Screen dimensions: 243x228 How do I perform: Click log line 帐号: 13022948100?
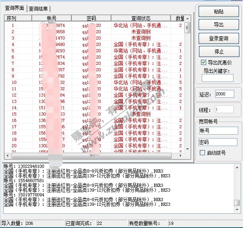[24, 166]
